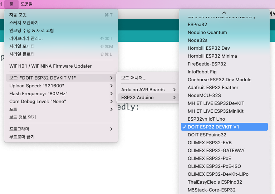Image resolution: width=275 pixels, height=194 pixels.
Task: Select the Hornbill ESP32 Dev board
Action: (224, 48)
